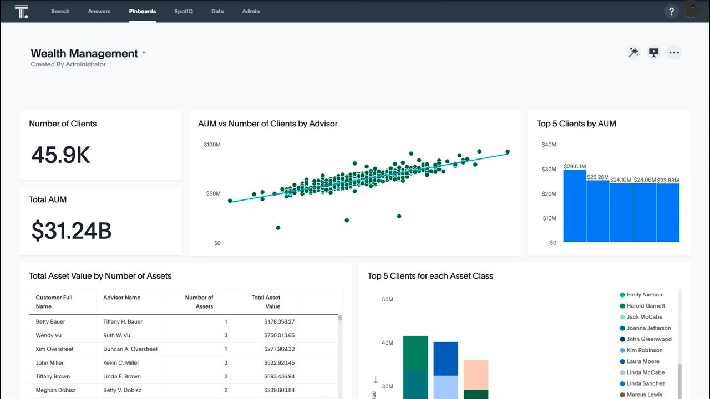
Task: Toggle the Linda Sanchez legend series
Action: pyautogui.click(x=646, y=383)
